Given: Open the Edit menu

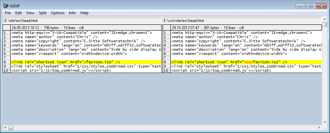Looking at the screenshot, I should coord(18,13).
